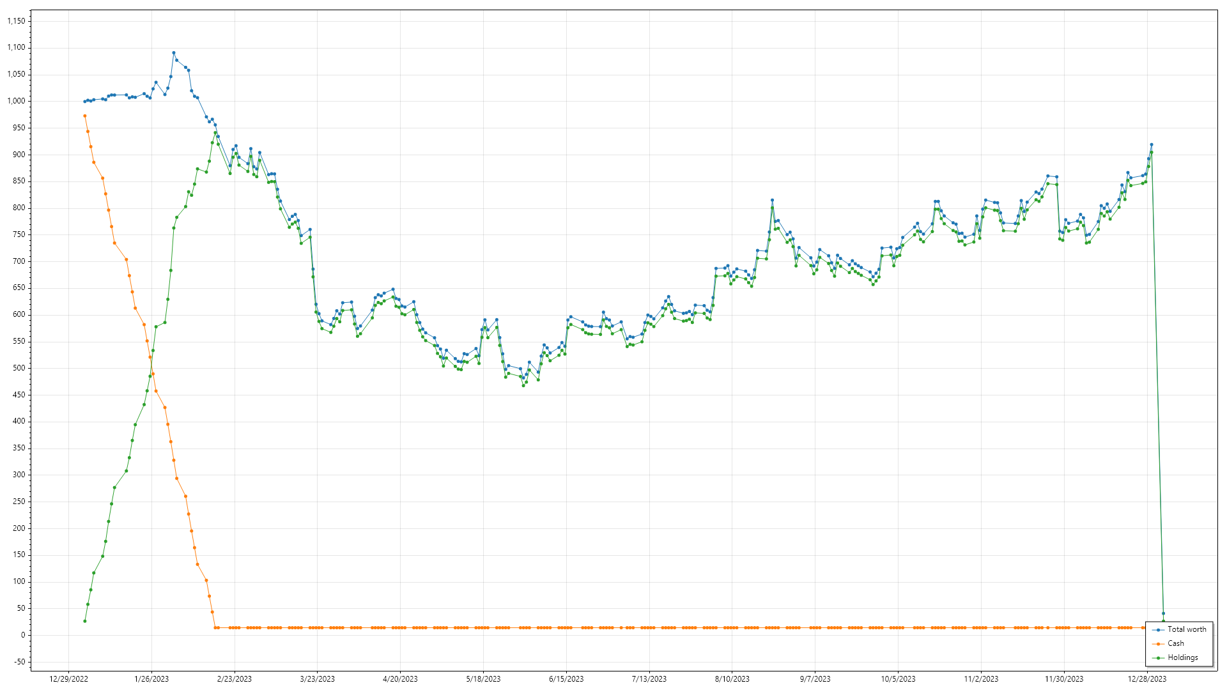Click the -50 y-axis value label
Screen dimensions: 1227x690
(20, 662)
